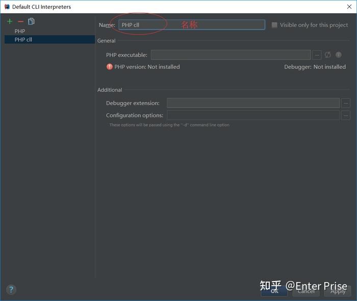Screen dimensions: 357x301
Task: Click the 'Debugger: Not installed' text
Action: 315,67
